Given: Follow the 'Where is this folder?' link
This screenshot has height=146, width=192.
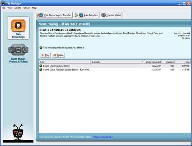Looking at the screenshot, I should click(103, 137).
